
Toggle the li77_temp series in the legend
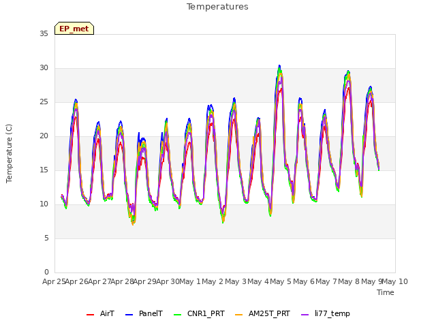click(326, 314)
